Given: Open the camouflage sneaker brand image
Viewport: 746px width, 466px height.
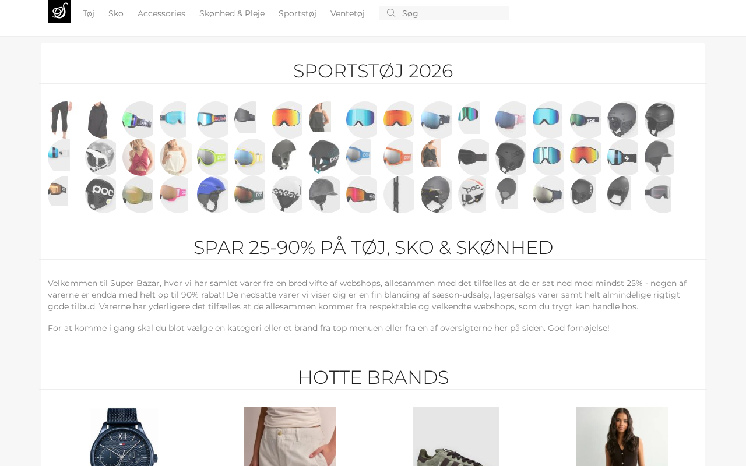Looking at the screenshot, I should point(456,436).
